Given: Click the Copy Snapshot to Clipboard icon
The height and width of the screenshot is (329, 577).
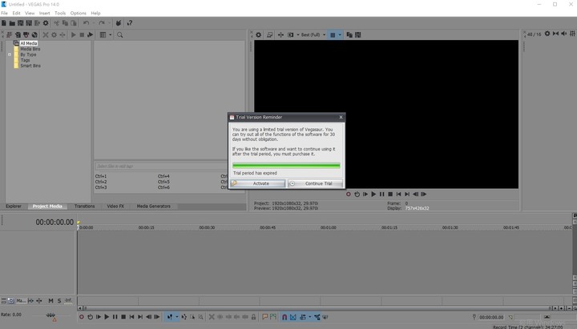Looking at the screenshot, I should pyautogui.click(x=349, y=34).
